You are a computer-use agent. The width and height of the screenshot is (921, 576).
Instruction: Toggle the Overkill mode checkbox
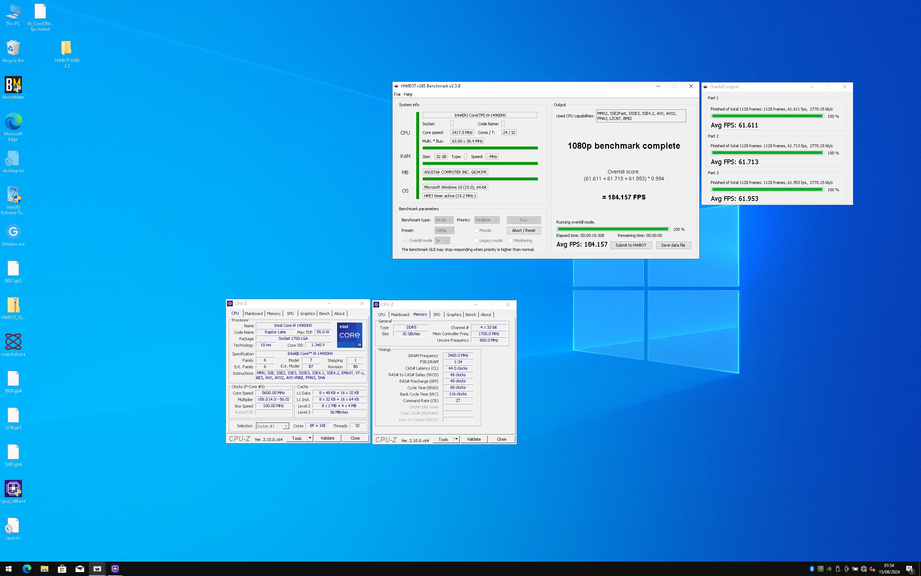tap(405, 240)
